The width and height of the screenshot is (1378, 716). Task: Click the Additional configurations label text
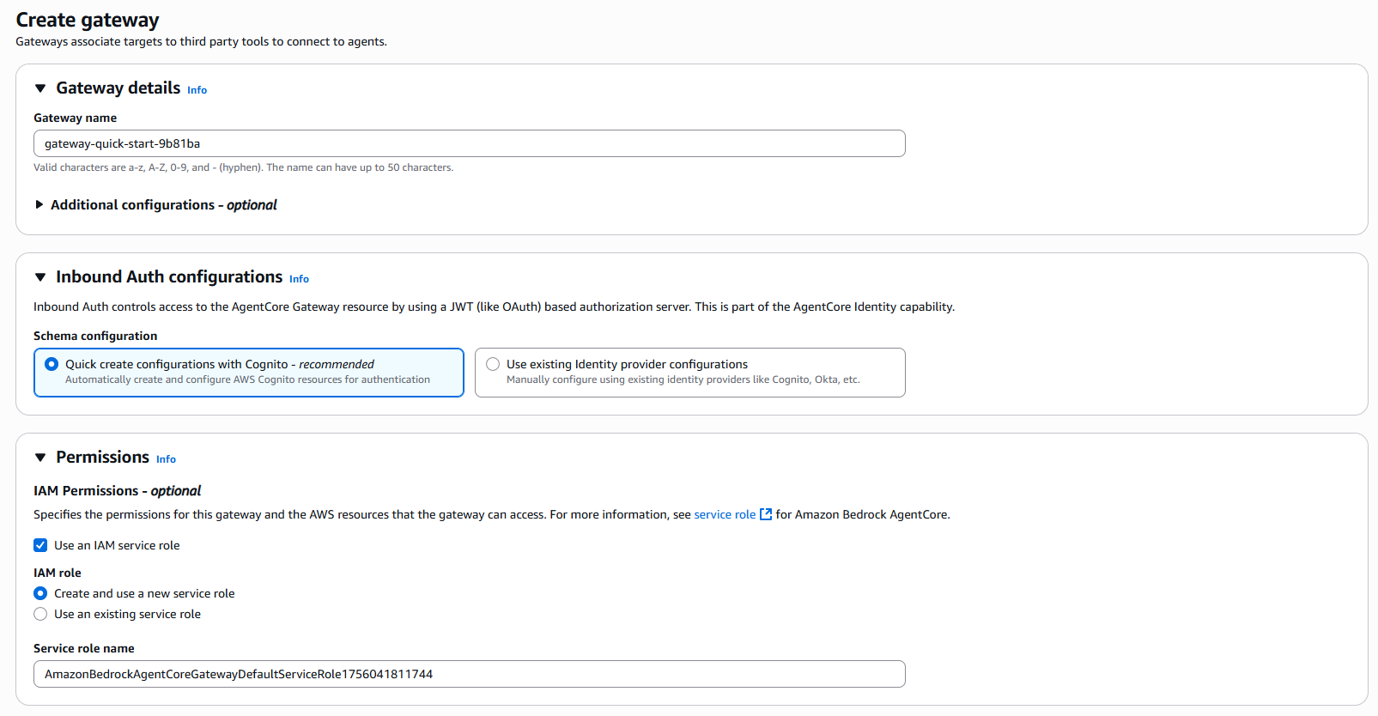tap(163, 204)
